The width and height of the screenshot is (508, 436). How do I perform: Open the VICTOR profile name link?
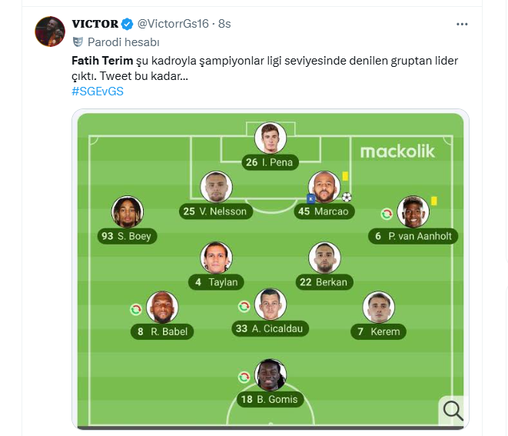click(95, 24)
